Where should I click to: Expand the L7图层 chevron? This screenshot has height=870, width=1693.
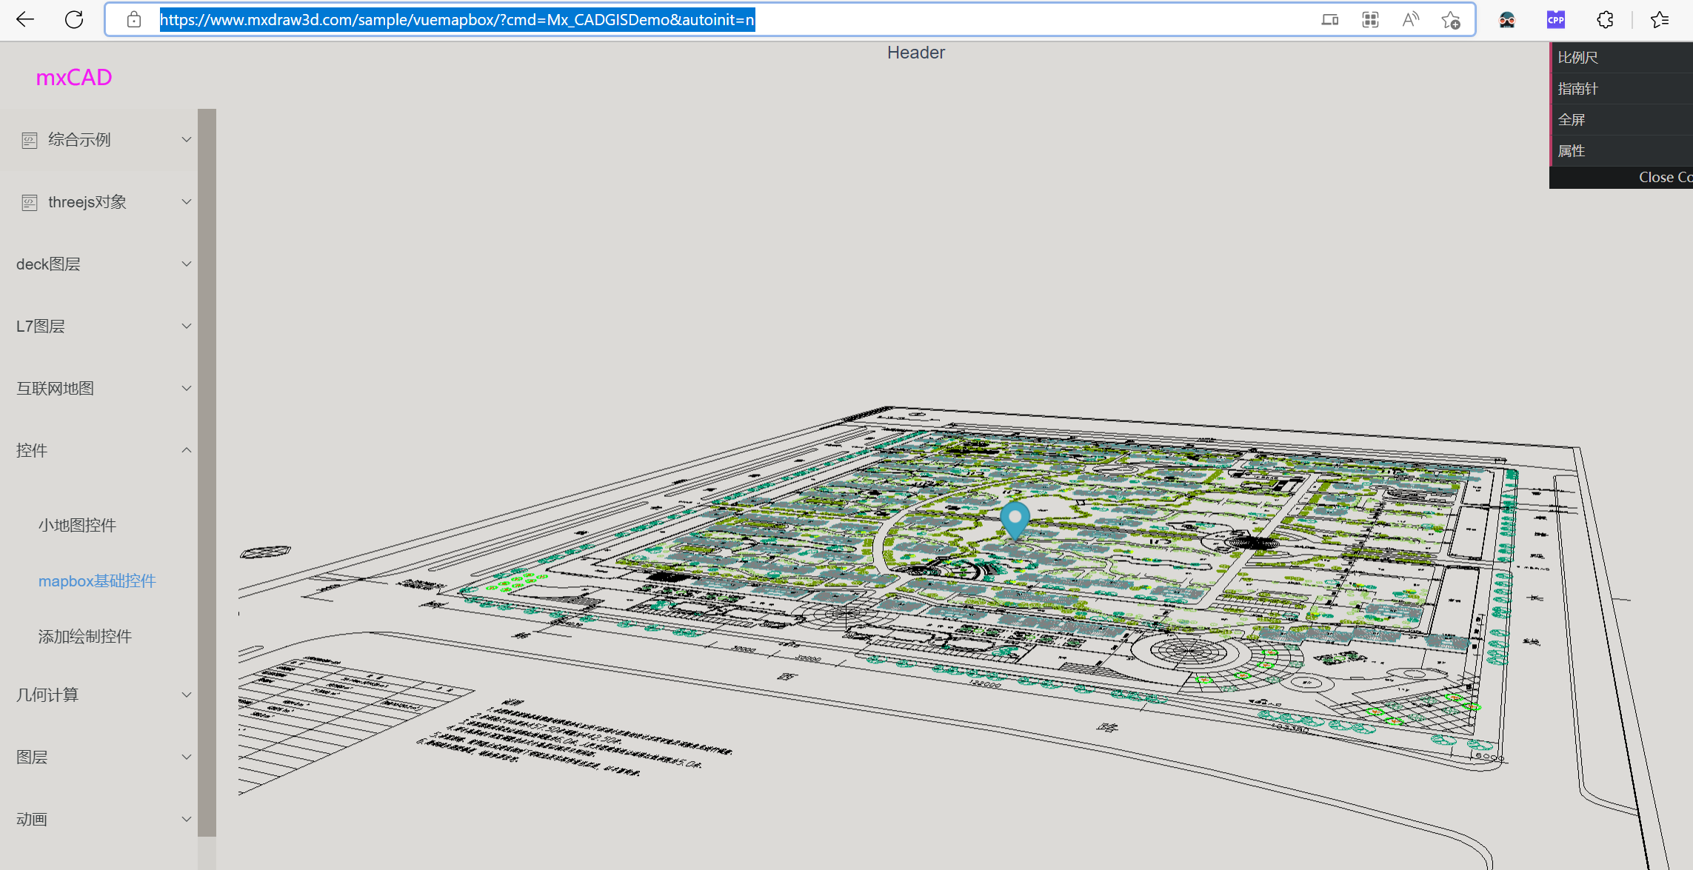187,327
